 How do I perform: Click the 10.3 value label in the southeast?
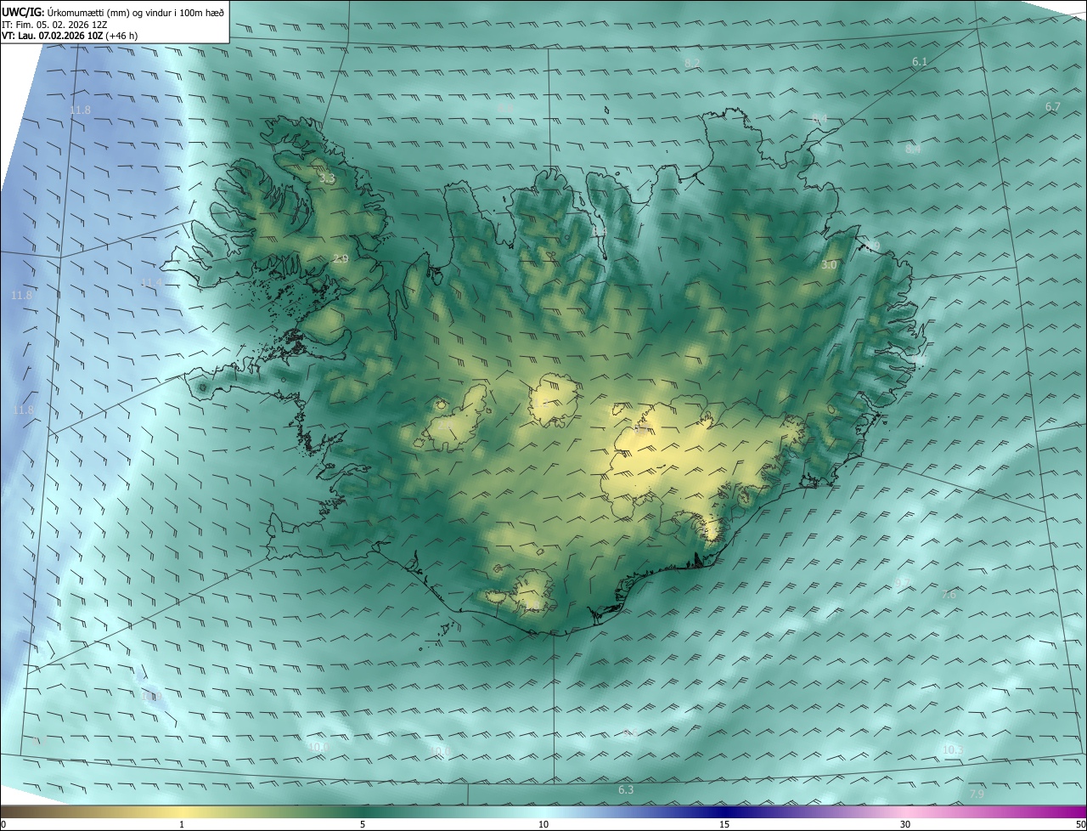(x=953, y=749)
